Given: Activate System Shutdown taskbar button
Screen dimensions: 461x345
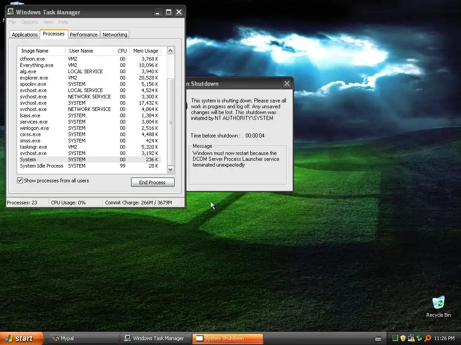Looking at the screenshot, I should 227,338.
